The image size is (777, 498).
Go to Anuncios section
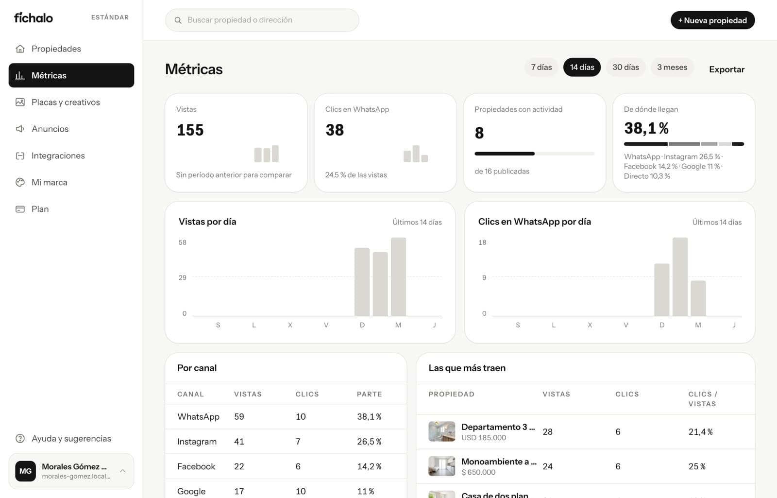(71, 129)
